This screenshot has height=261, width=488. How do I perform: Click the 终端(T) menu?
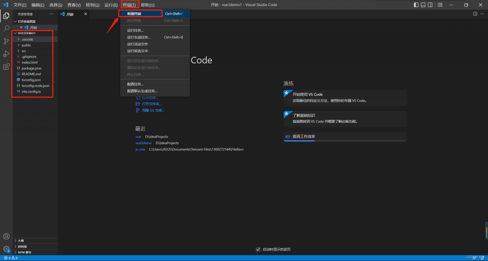[129, 5]
